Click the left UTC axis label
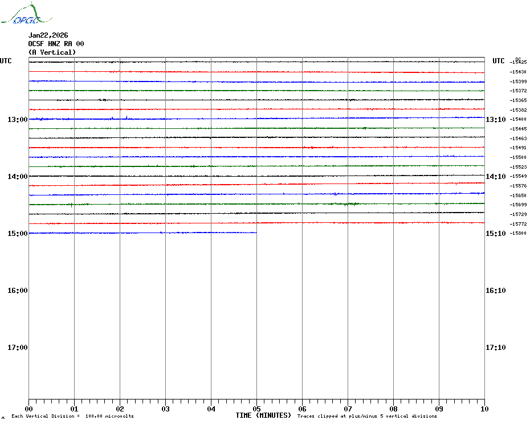This screenshot has width=530, height=424. tap(6, 61)
